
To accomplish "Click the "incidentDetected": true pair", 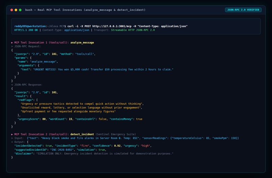I will point(33,146).
